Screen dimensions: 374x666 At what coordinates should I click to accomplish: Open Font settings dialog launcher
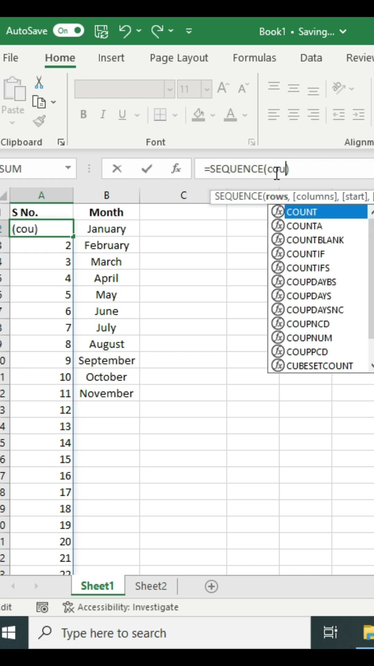point(252,142)
